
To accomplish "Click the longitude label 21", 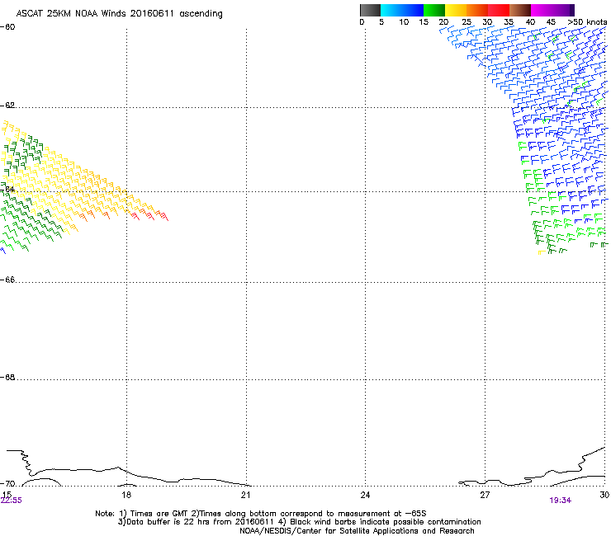I will 245,495.
